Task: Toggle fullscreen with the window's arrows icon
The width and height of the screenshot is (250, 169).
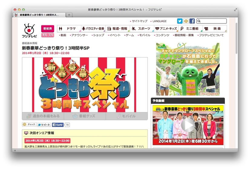Action: (235, 10)
